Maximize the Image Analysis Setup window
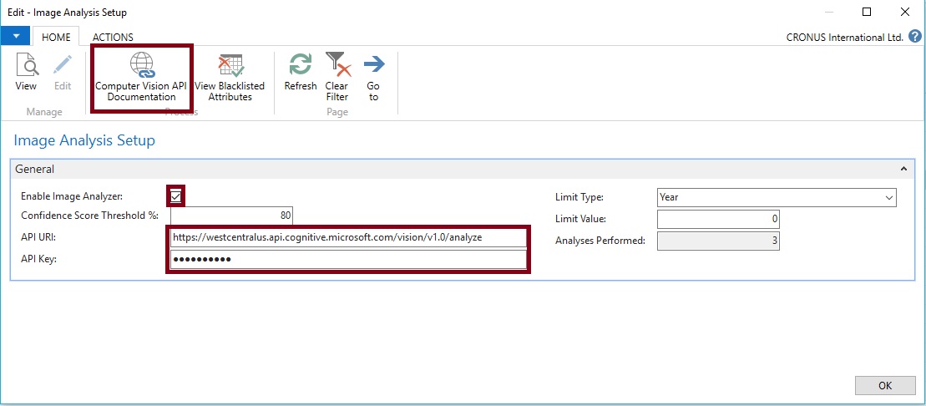The image size is (926, 406). tap(867, 13)
